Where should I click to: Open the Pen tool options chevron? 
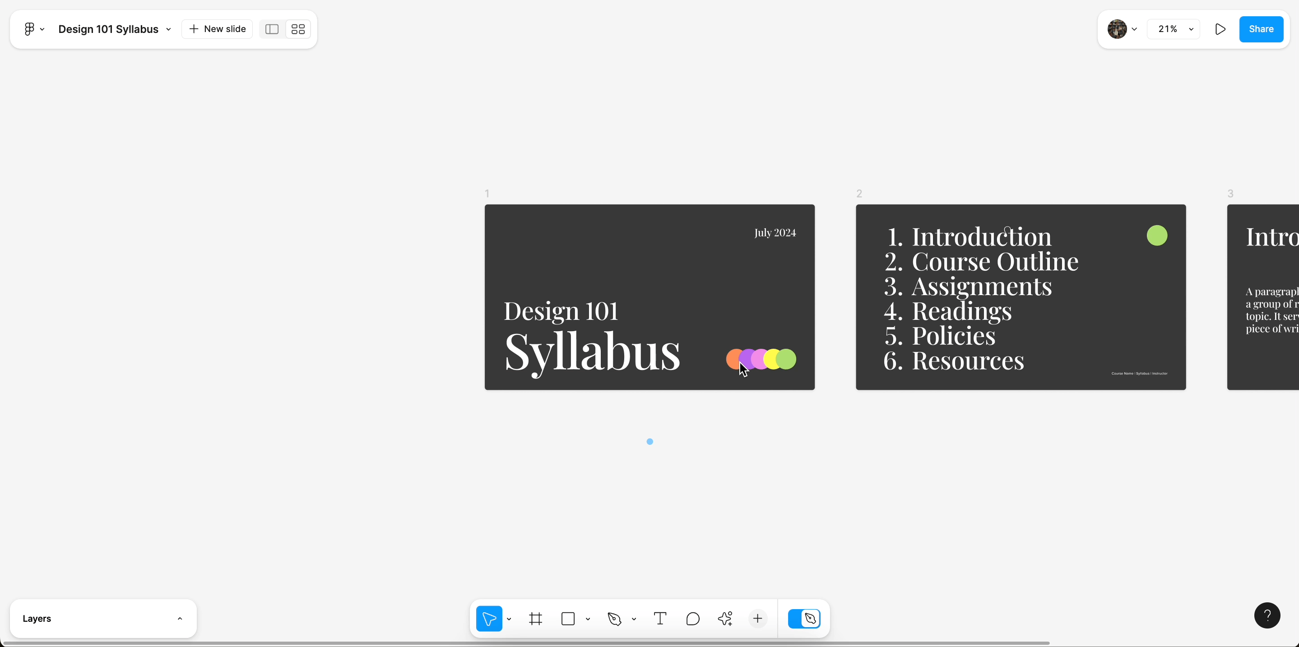point(634,619)
